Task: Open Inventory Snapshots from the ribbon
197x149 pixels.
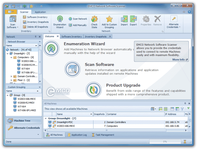Action: pyautogui.click(x=36, y=22)
